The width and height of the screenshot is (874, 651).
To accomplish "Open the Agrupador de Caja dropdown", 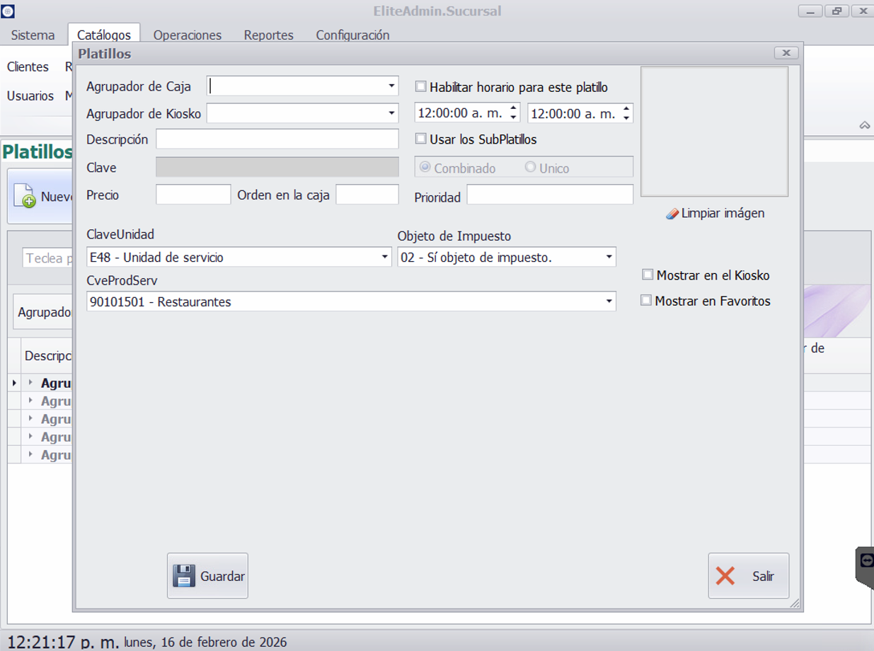I will coord(391,86).
